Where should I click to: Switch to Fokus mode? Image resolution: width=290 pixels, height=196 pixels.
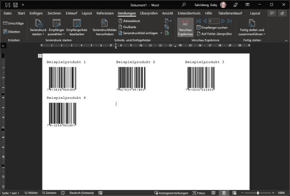[x=199, y=193]
